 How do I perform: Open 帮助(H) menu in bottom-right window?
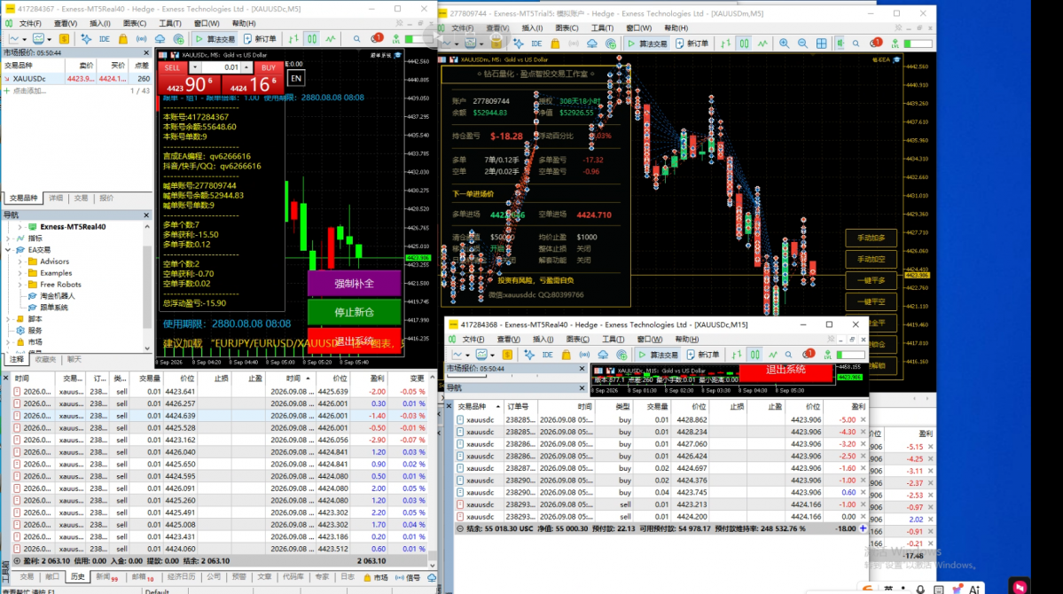point(687,339)
